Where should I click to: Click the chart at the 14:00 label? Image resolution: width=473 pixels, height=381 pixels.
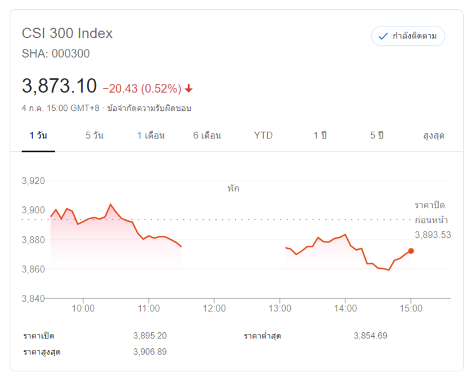(x=345, y=309)
